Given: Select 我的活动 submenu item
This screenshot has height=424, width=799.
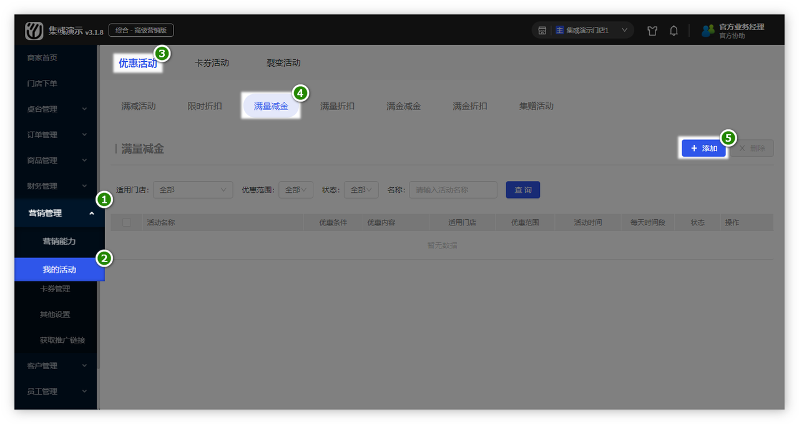Looking at the screenshot, I should (59, 270).
